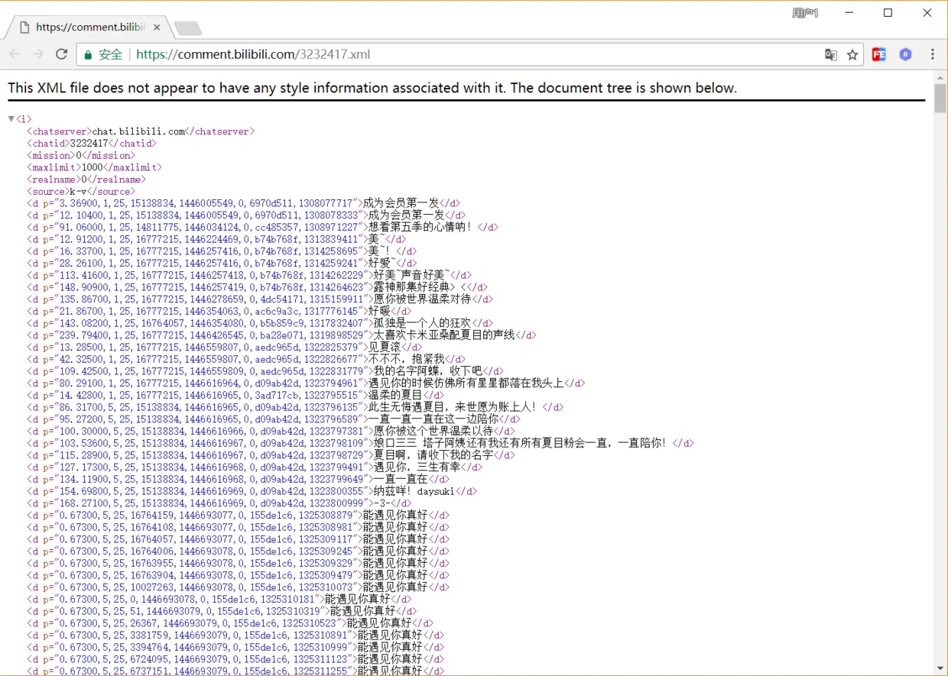Viewport: 948px width, 676px height.
Task: Bookmark this page with the star icon
Action: [x=852, y=55]
